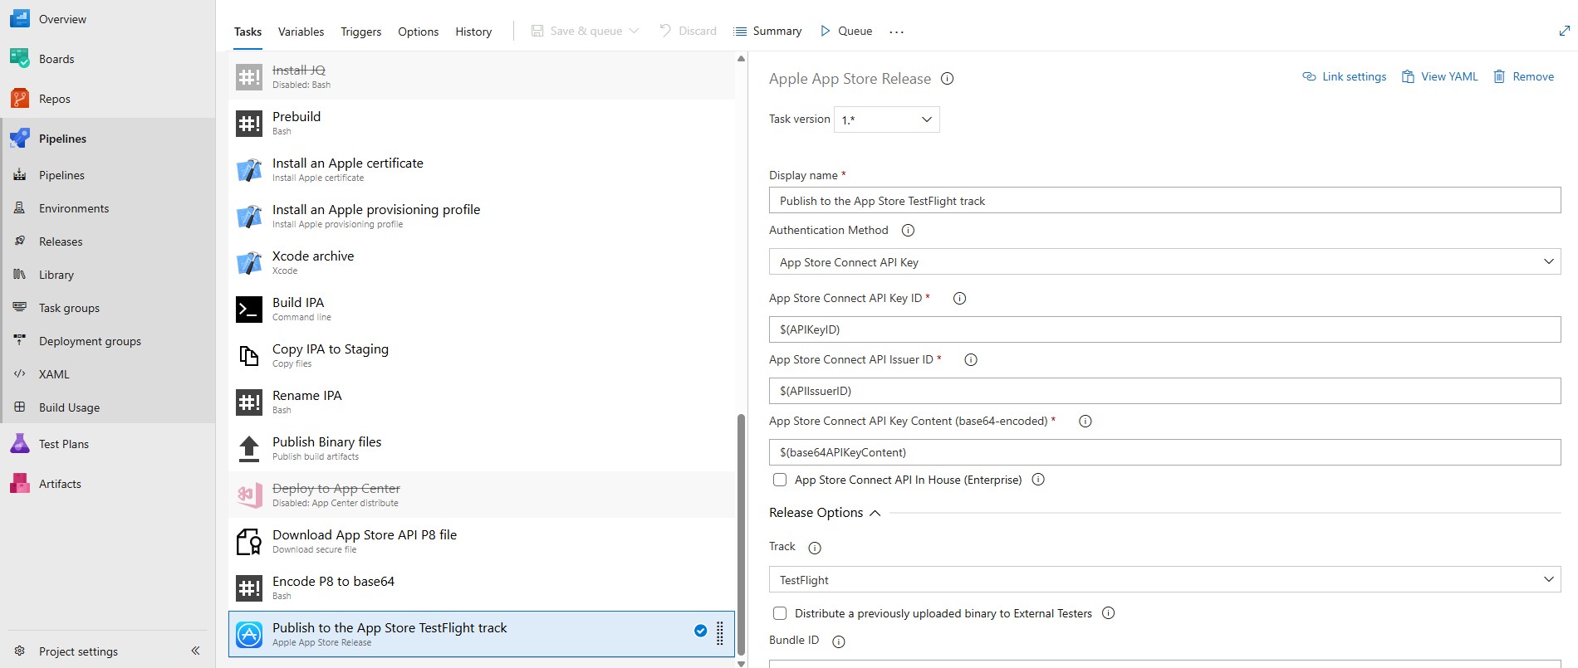Show info for Authentication Method
This screenshot has height=668, width=1578.
pos(908,231)
